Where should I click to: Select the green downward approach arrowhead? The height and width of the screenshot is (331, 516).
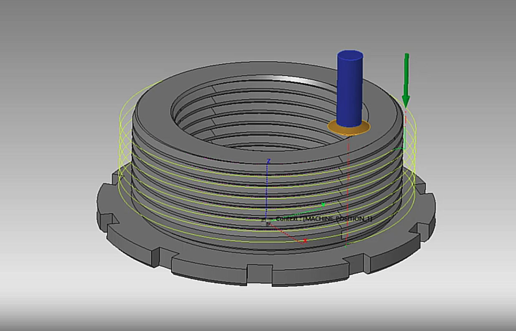coord(405,101)
